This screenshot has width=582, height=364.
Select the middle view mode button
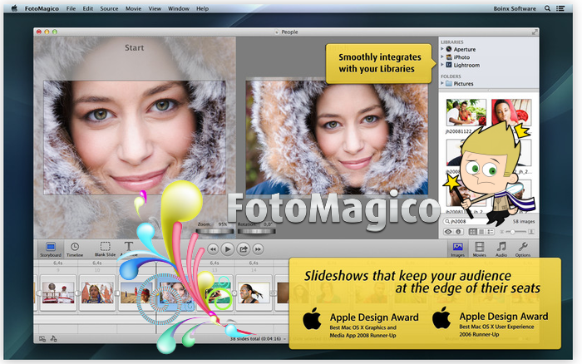coord(481,232)
